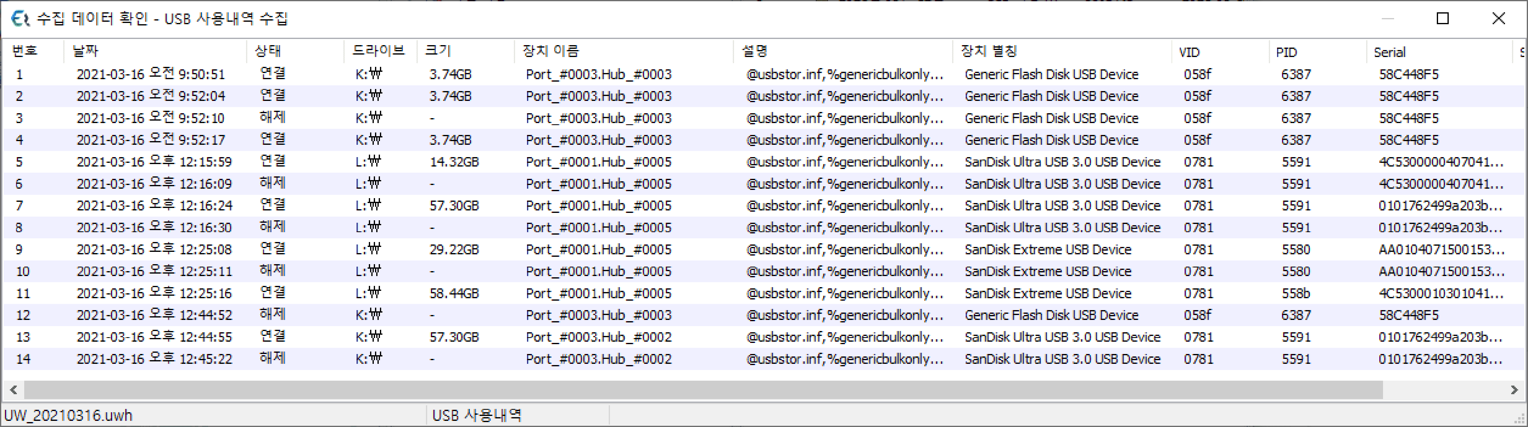Sort by Serial column header

point(1439,51)
